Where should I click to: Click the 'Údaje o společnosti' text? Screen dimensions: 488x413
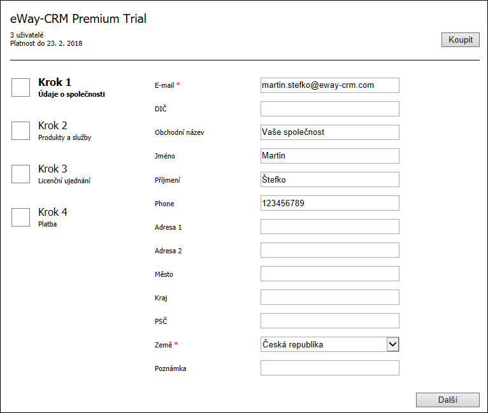[71, 94]
